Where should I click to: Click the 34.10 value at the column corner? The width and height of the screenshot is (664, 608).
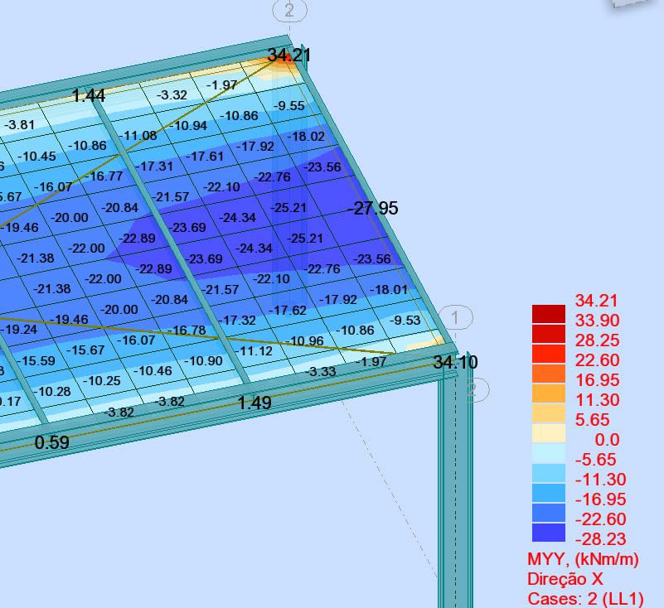[456, 362]
